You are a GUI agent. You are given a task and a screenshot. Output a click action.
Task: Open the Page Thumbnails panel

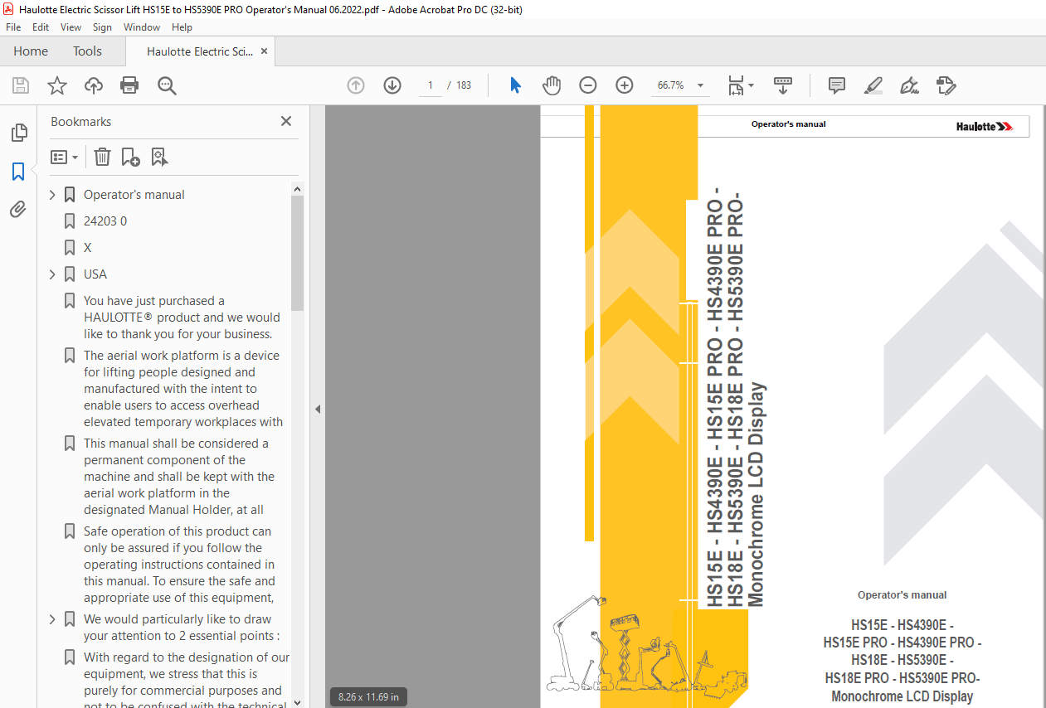(18, 133)
